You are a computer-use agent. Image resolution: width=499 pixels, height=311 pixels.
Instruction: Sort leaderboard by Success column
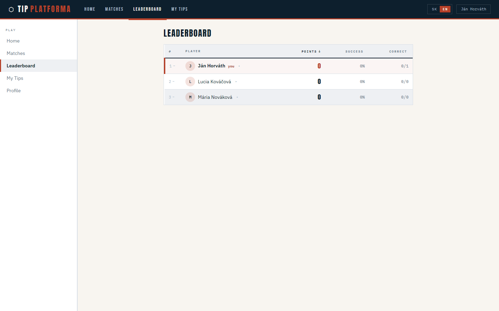(x=354, y=51)
